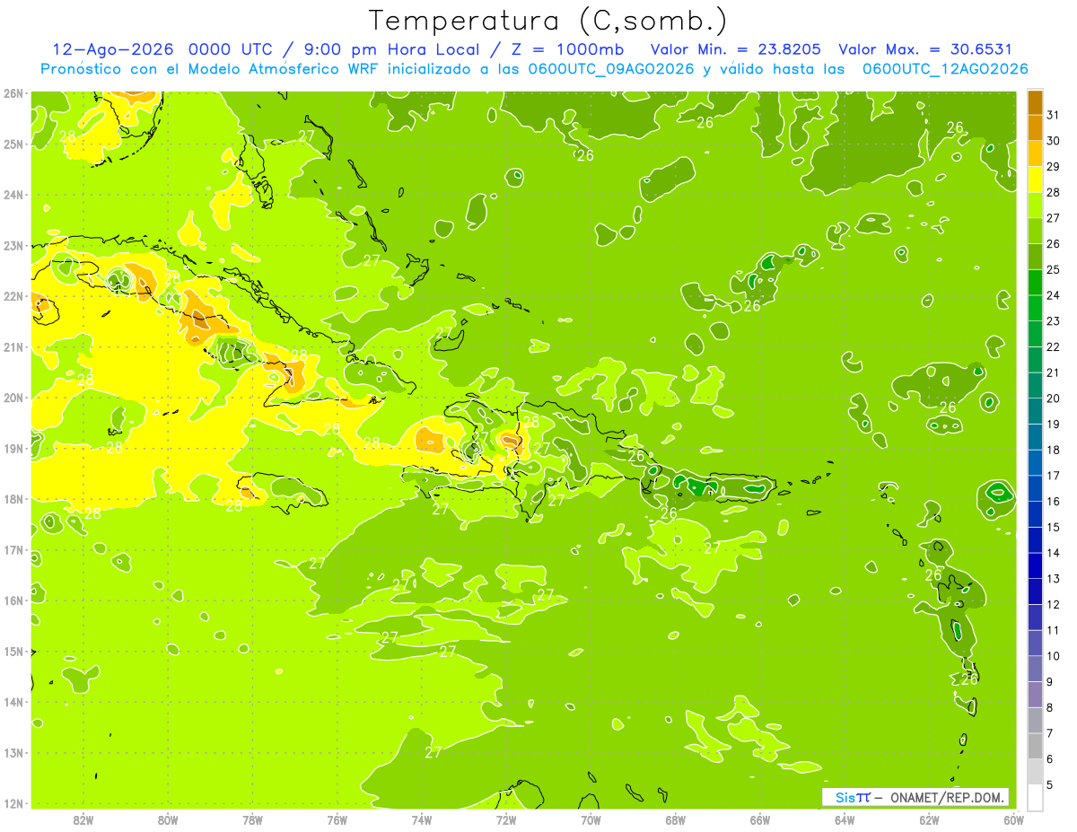Click the "17N" latitude label

click(x=13, y=549)
